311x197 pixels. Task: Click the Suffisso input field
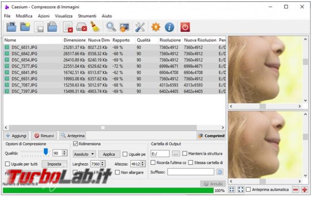[x=190, y=172]
